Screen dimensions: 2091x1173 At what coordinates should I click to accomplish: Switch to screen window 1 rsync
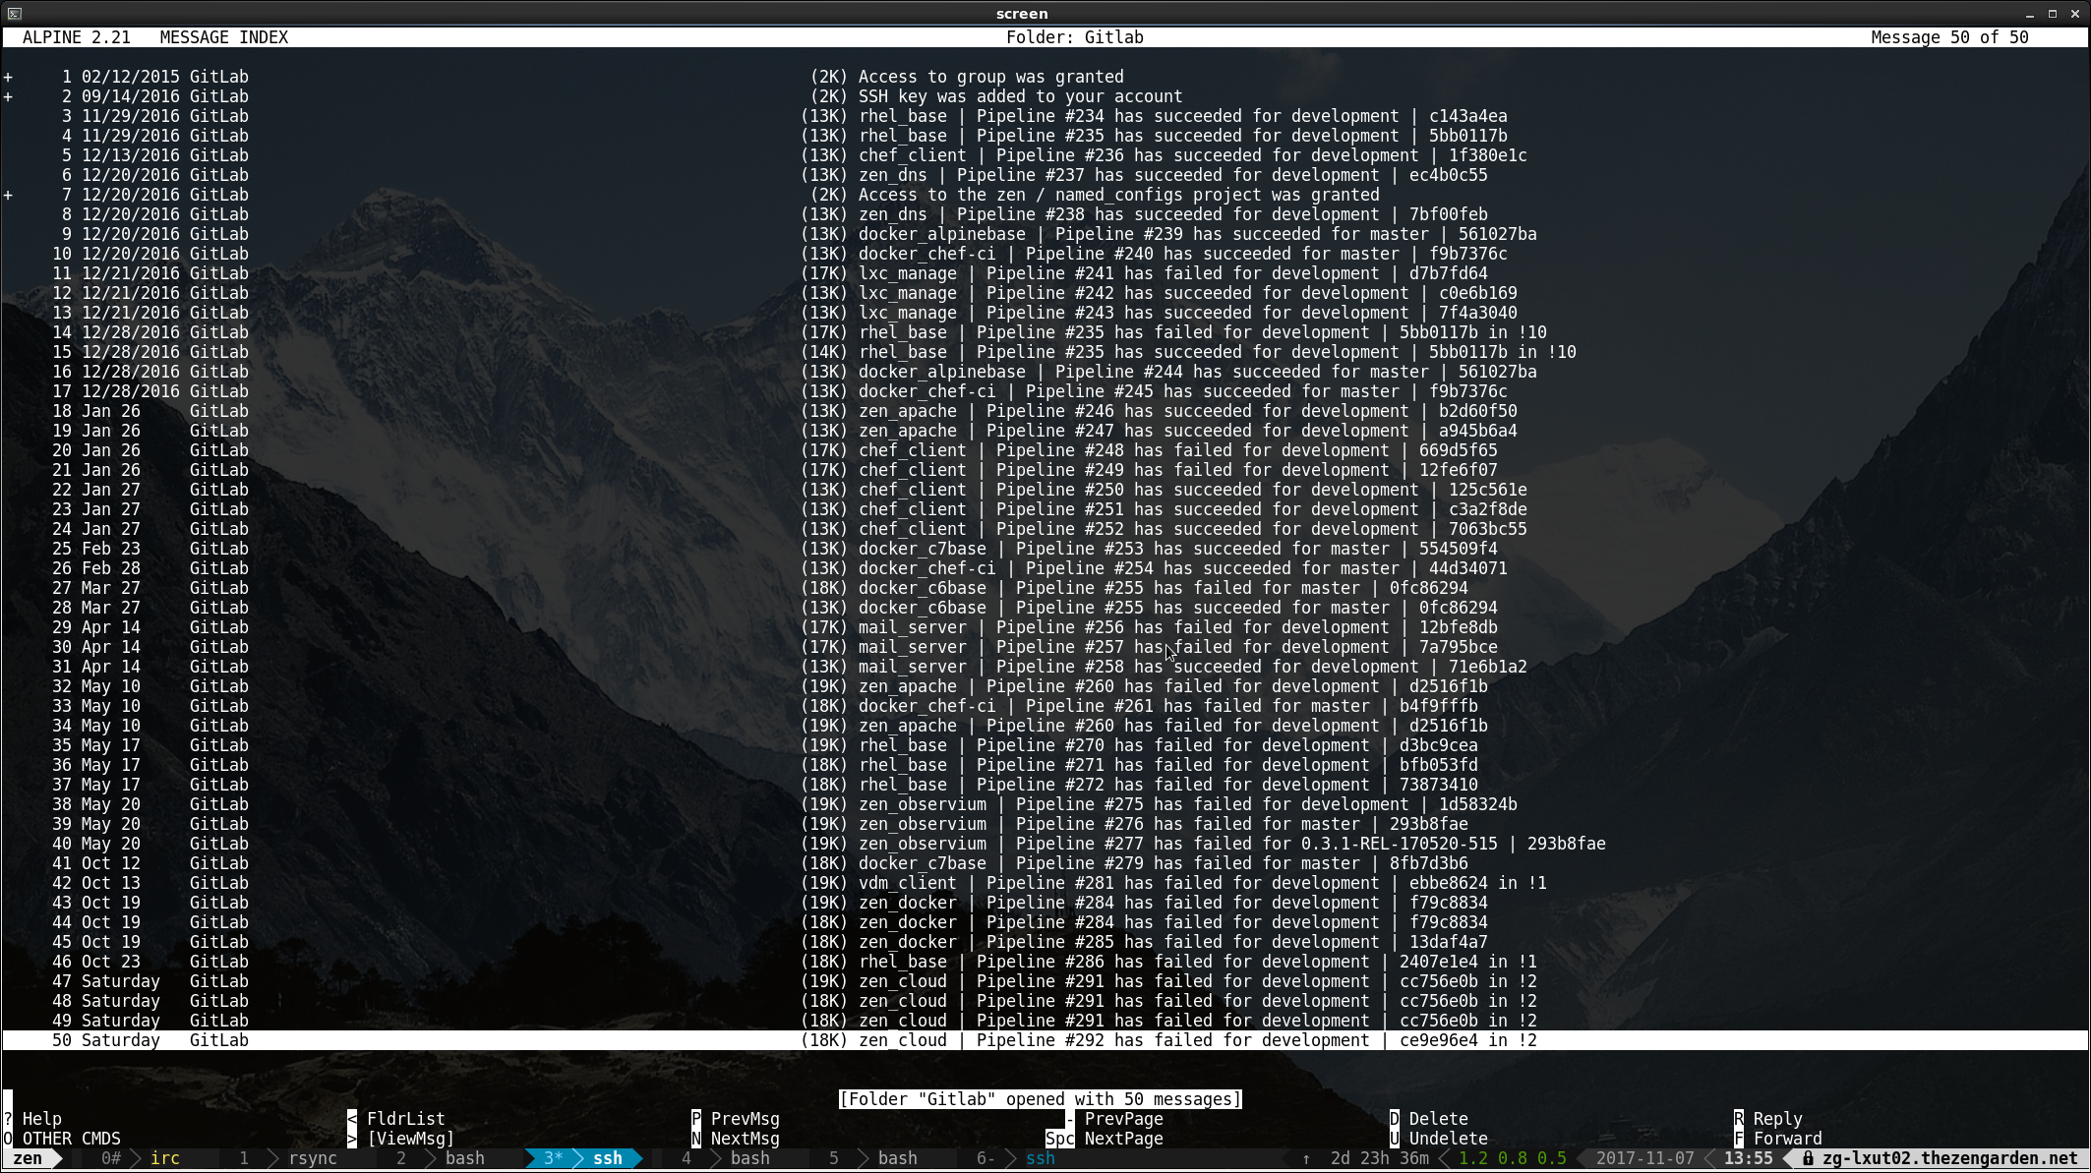point(288,1158)
